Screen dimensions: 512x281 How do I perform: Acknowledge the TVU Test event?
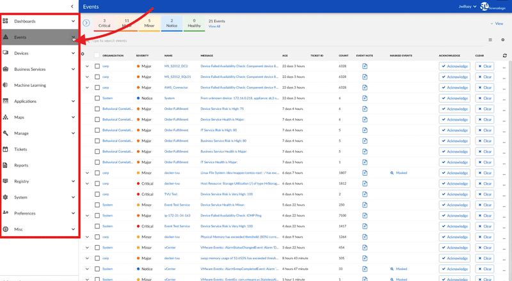pyautogui.click(x=454, y=194)
